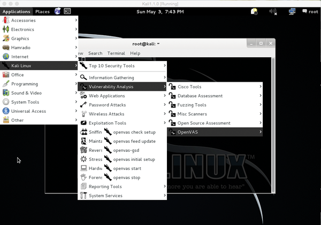This screenshot has width=321, height=225.
Task: Open the Search menu in terminal window
Action: pyautogui.click(x=95, y=53)
